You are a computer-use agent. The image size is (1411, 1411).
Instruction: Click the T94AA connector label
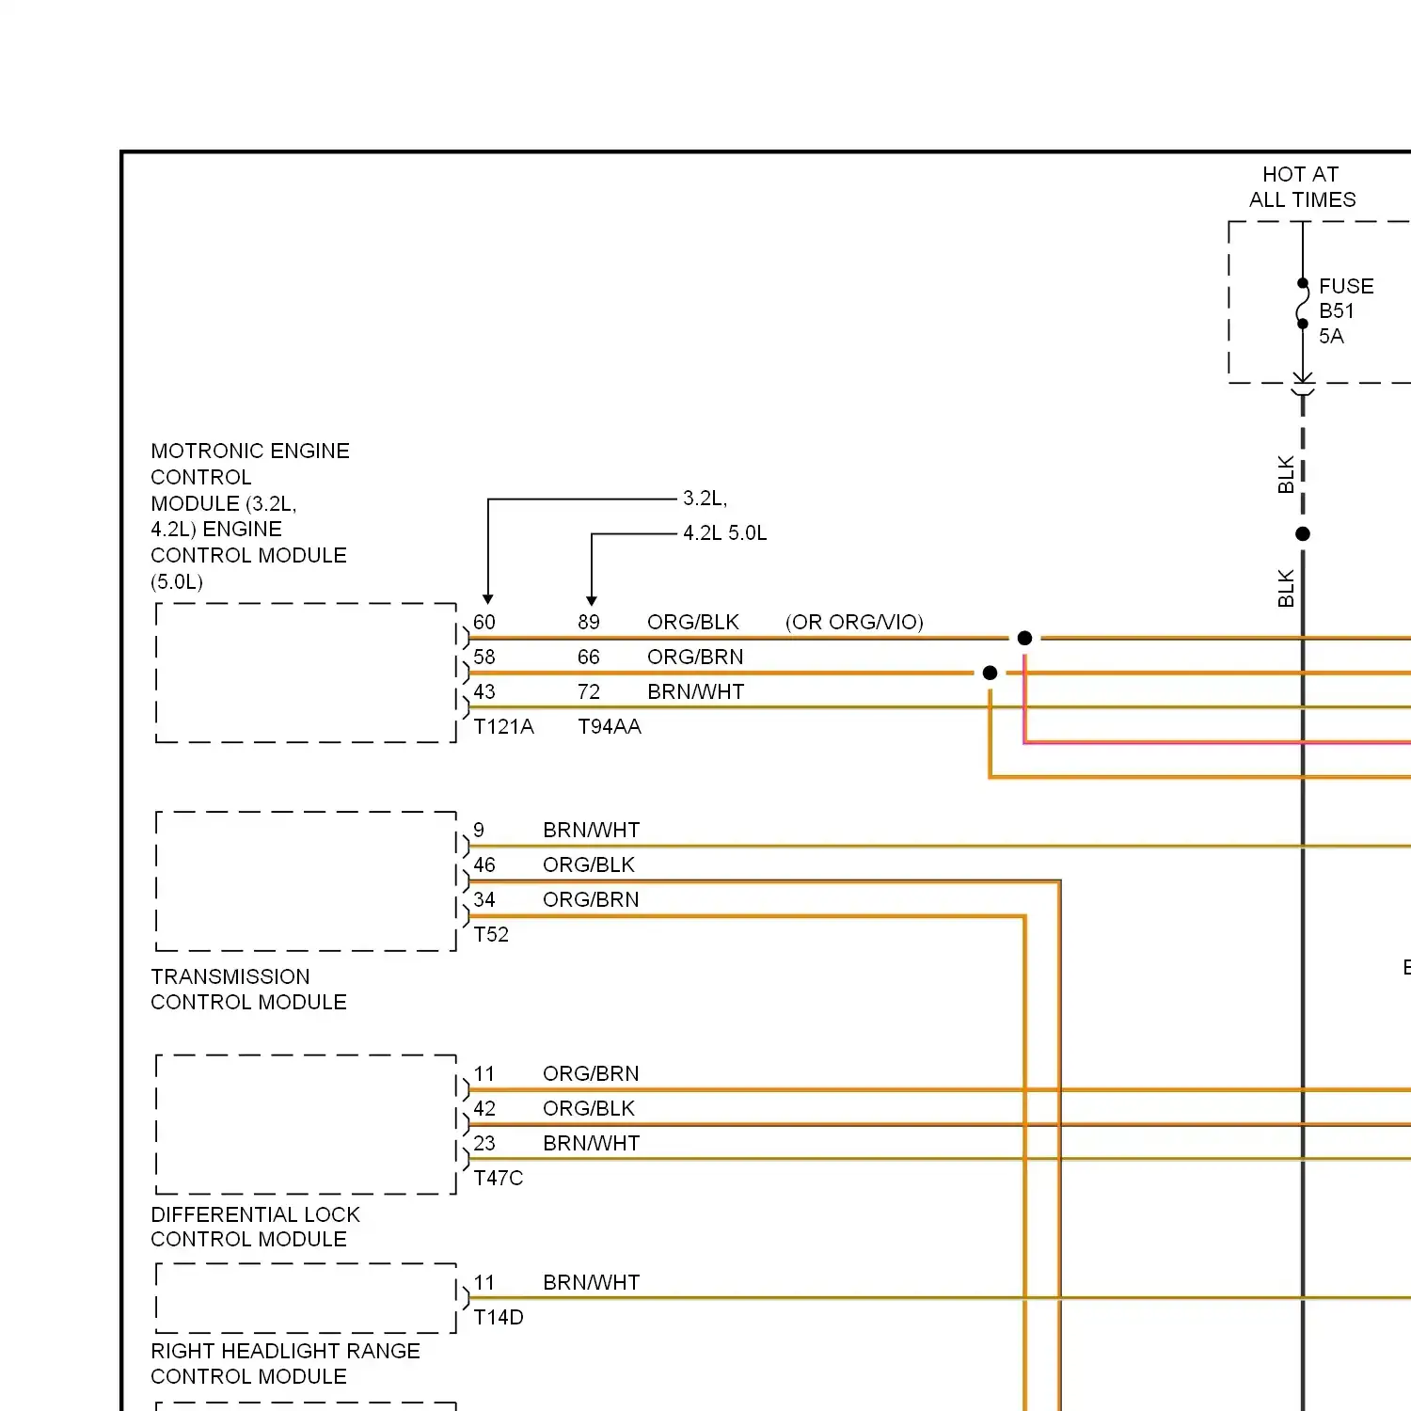tap(610, 726)
